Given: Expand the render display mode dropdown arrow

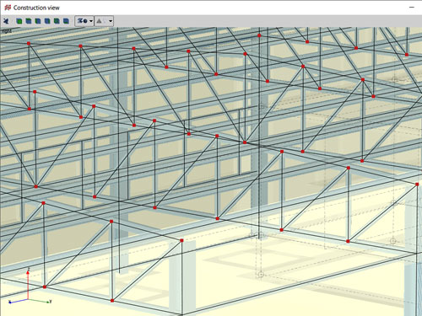Looking at the screenshot, I should tap(91, 21).
